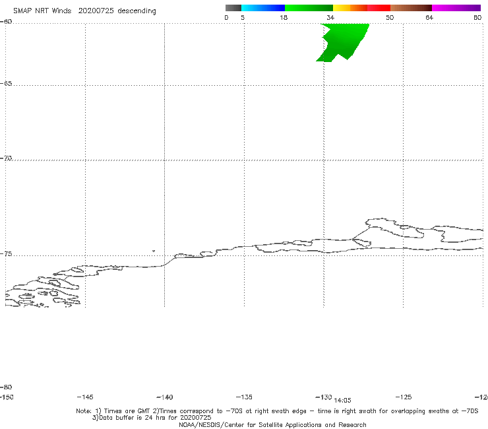Click the latitude label '-75'
488x429 pixels.
[x=6, y=253]
